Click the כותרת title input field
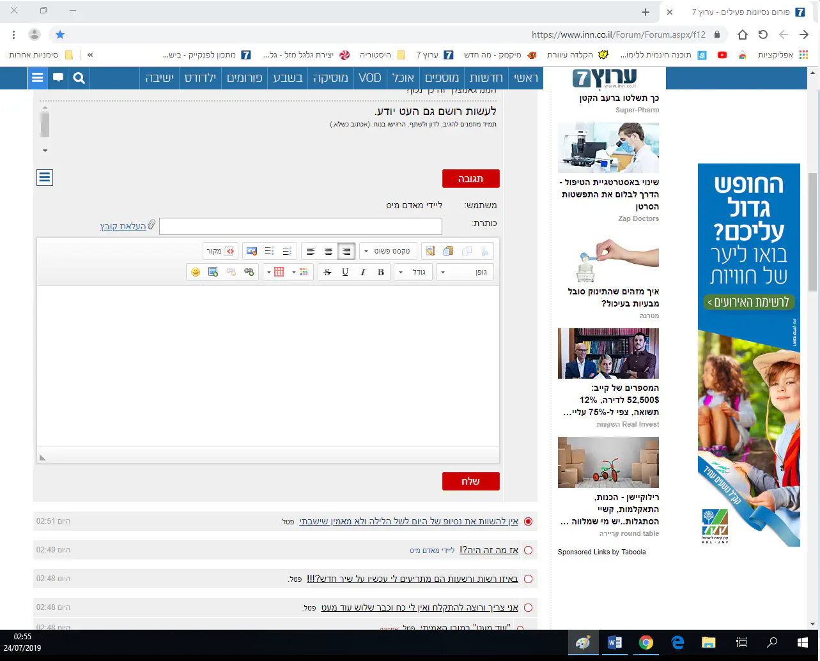The image size is (820, 661). [x=300, y=226]
